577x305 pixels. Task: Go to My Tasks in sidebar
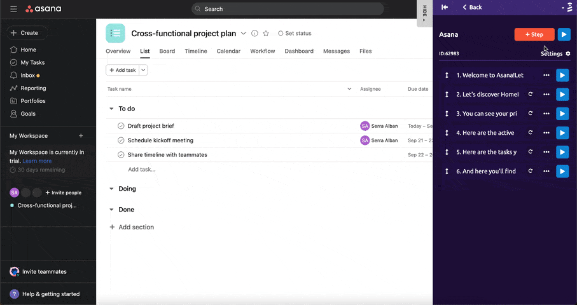coord(27,62)
